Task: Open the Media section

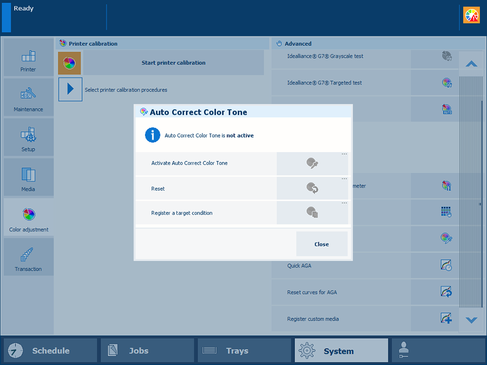Action: 28,177
